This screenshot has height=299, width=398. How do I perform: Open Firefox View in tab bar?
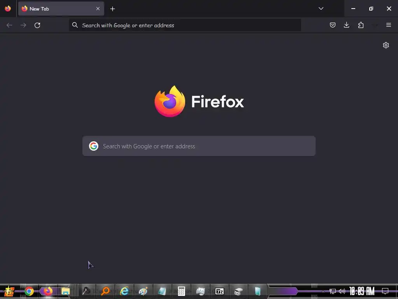point(8,9)
